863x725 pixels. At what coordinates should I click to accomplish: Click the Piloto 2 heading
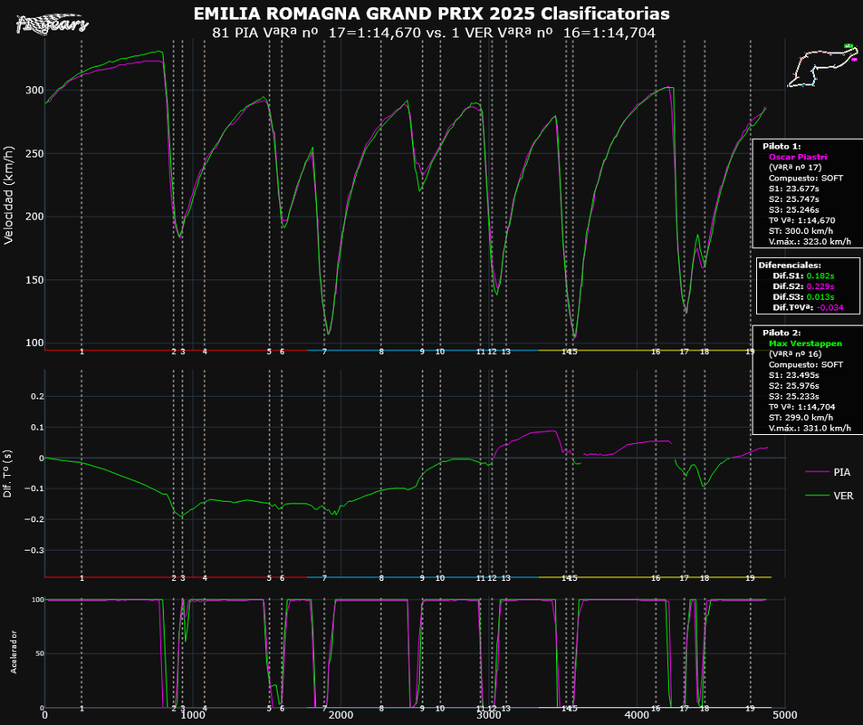click(x=781, y=333)
